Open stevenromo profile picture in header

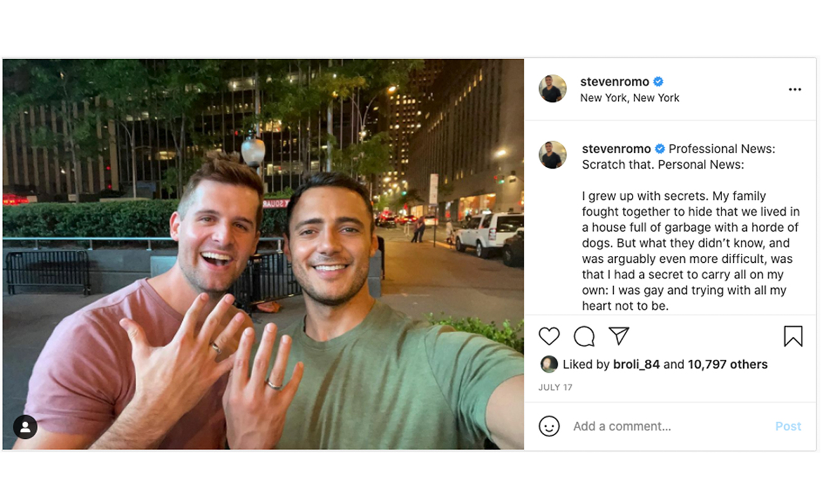click(552, 89)
